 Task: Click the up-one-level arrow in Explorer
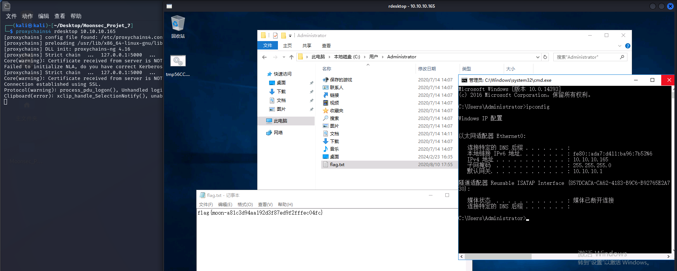(292, 57)
